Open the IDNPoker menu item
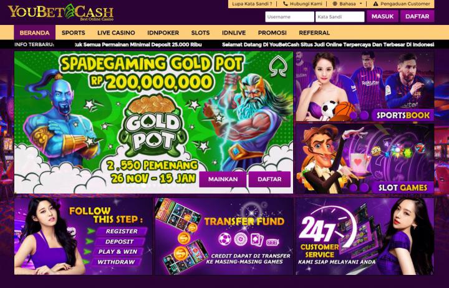This screenshot has height=288, width=449. pos(163,32)
